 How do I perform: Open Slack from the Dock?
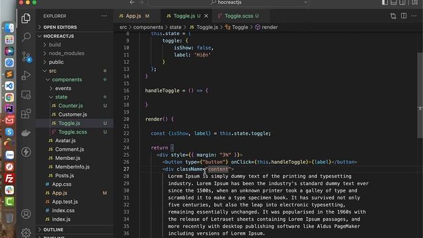click(x=9, y=190)
